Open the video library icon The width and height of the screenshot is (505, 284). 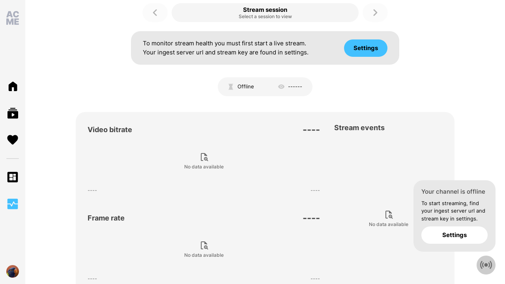tap(13, 113)
